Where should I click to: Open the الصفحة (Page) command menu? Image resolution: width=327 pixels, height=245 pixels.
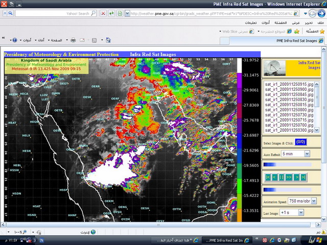55,40
